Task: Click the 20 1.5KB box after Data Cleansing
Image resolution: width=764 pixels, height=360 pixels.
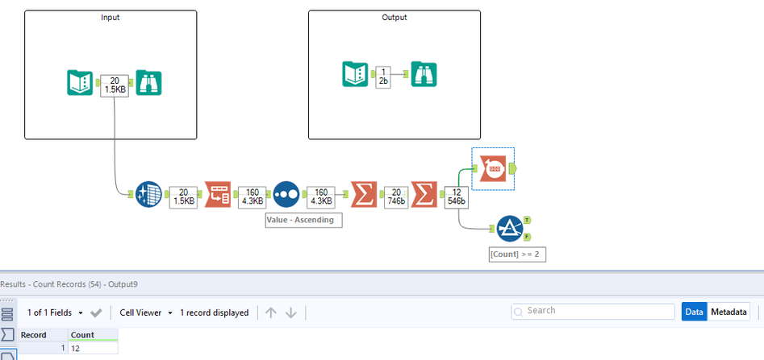Action: point(183,197)
